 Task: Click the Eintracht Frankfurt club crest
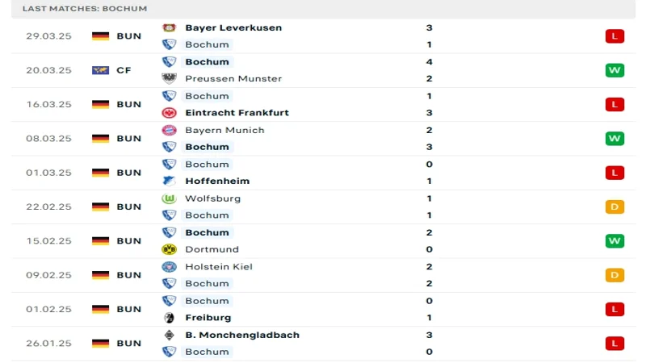[169, 112]
